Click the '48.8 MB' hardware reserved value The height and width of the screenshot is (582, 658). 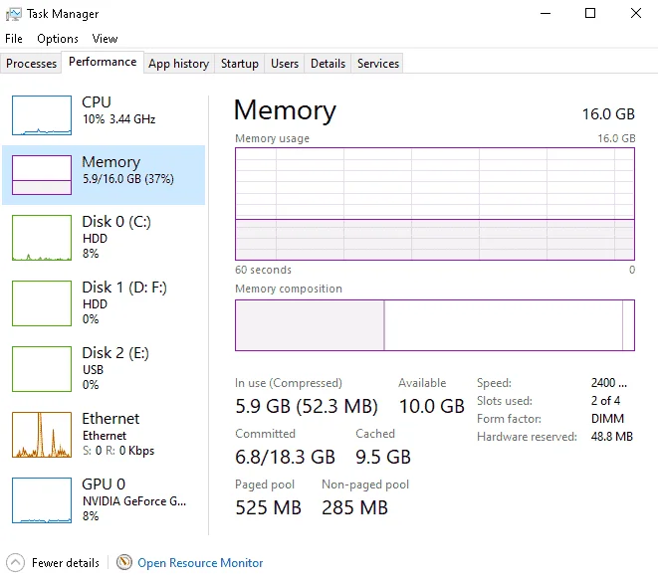click(x=611, y=437)
